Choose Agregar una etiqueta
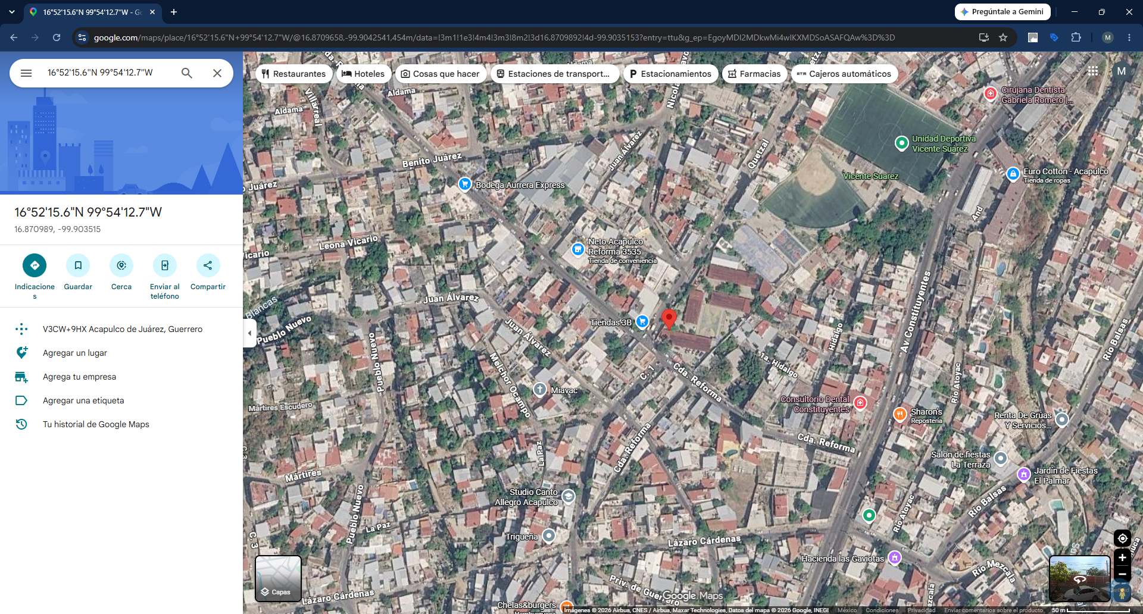Image resolution: width=1143 pixels, height=614 pixels. coord(121,400)
